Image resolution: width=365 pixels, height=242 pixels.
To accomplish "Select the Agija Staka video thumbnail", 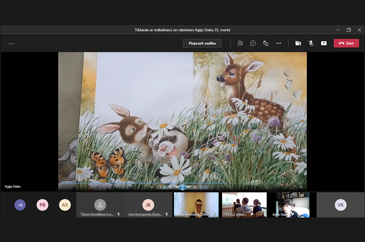I will 292,205.
